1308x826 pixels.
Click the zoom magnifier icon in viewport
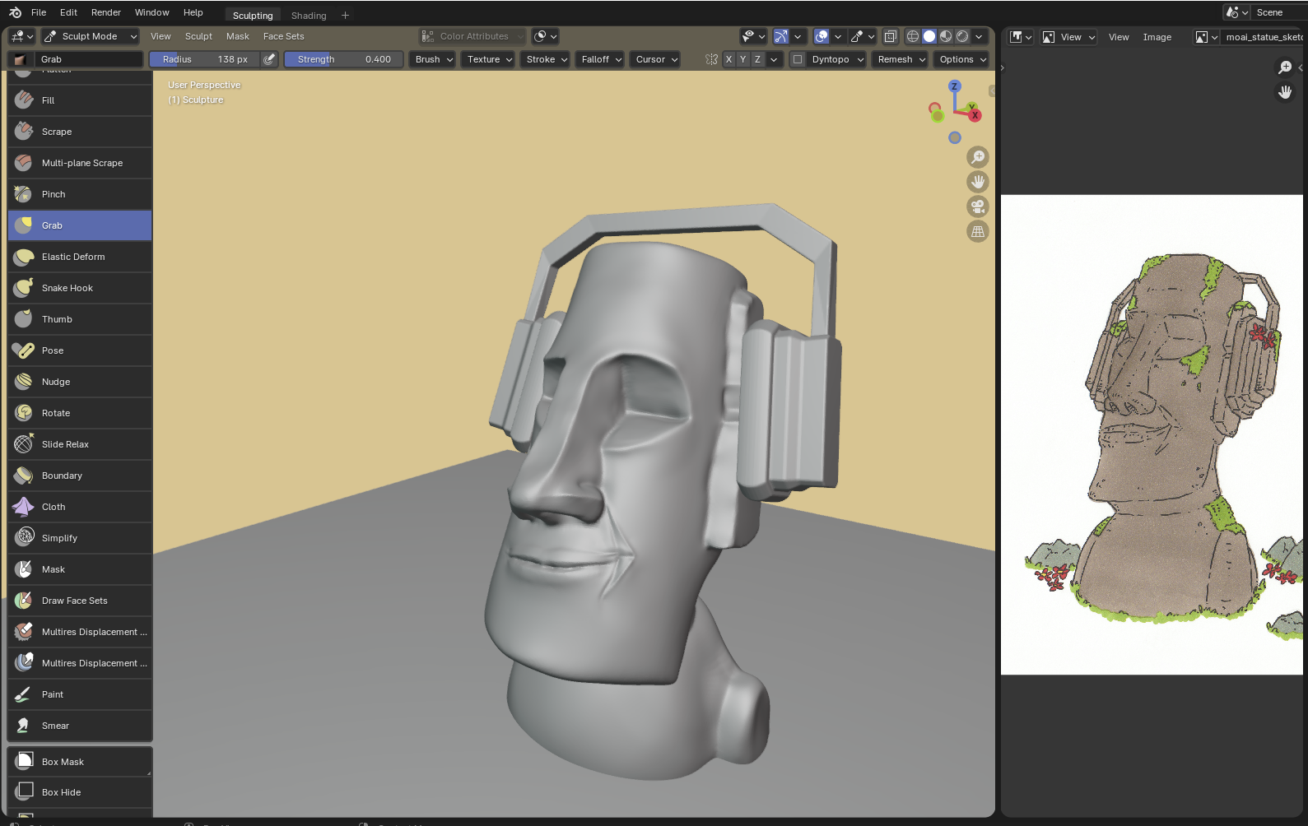[x=977, y=157]
